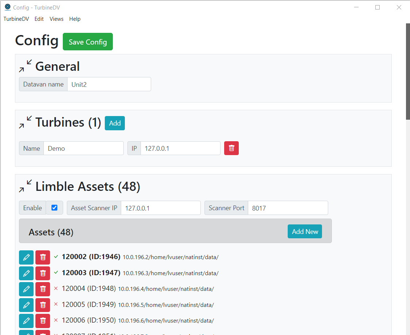410x335 pixels.
Task: Edit asset 120005 with pencil icon
Action: click(26, 305)
